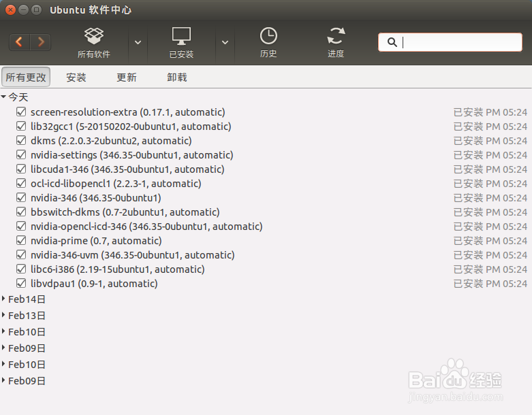This screenshot has width=532, height=415.
Task: Select the nvidia-346 (346.35-0ubuntu1) entry text
Action: [x=96, y=198]
